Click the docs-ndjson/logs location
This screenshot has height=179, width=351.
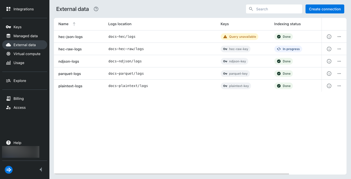click(x=125, y=61)
